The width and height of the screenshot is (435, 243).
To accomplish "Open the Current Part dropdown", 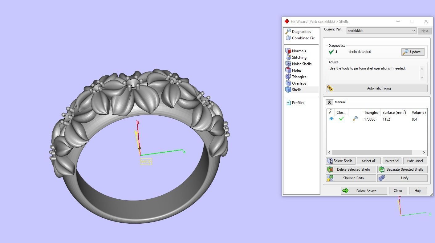I will click(x=381, y=31).
